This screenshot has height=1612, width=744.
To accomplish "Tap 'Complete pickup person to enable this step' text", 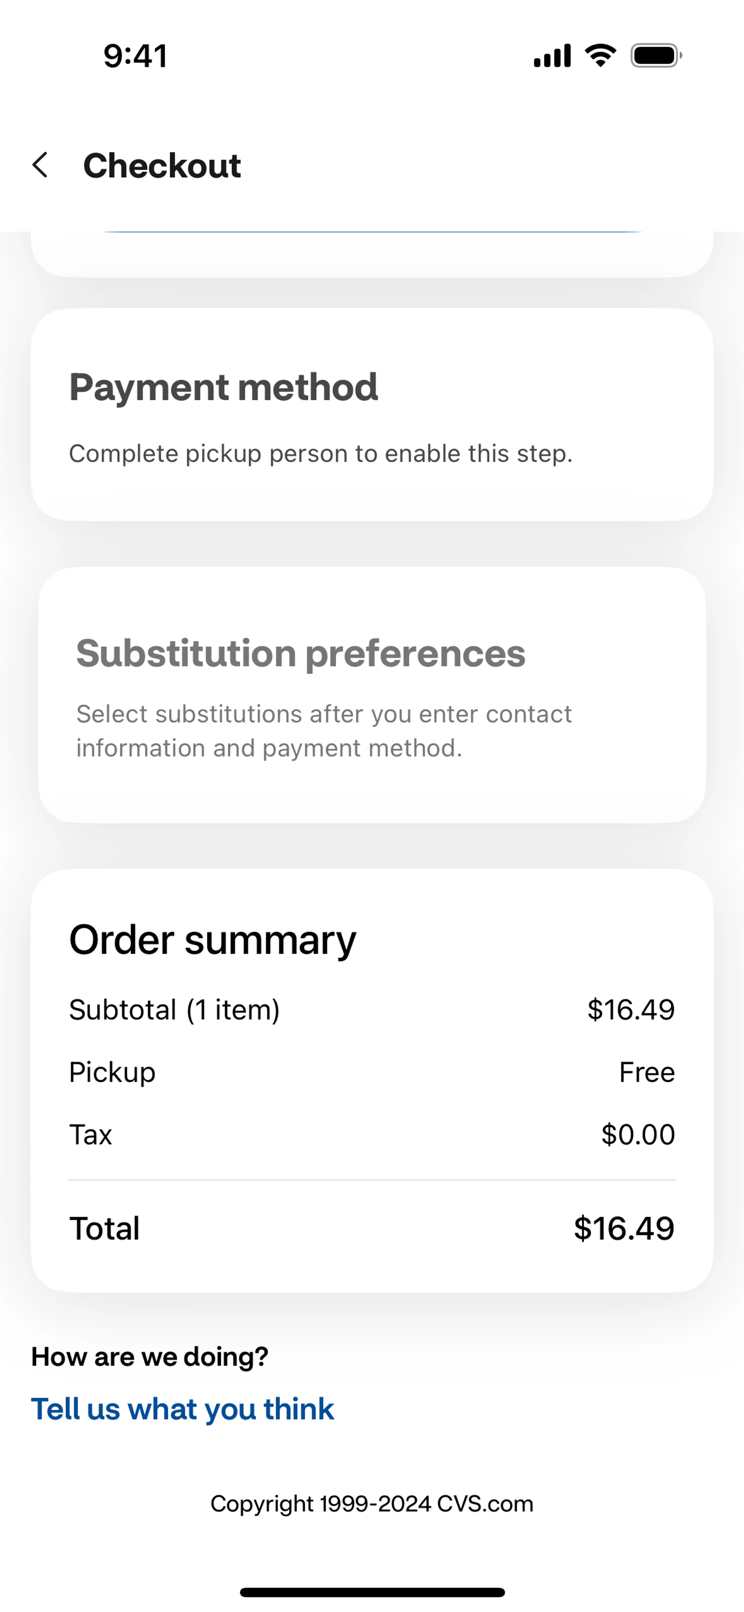I will (320, 454).
